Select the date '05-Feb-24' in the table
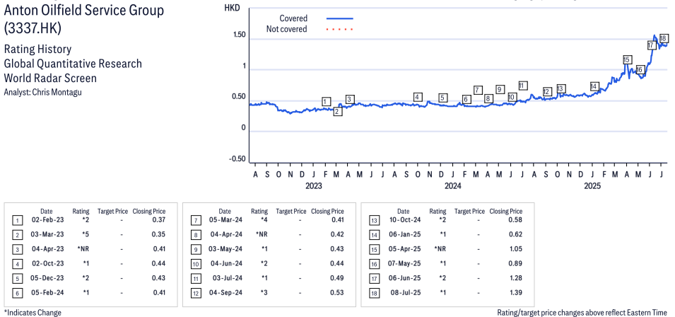Image resolution: width=675 pixels, height=317 pixels. [x=48, y=292]
